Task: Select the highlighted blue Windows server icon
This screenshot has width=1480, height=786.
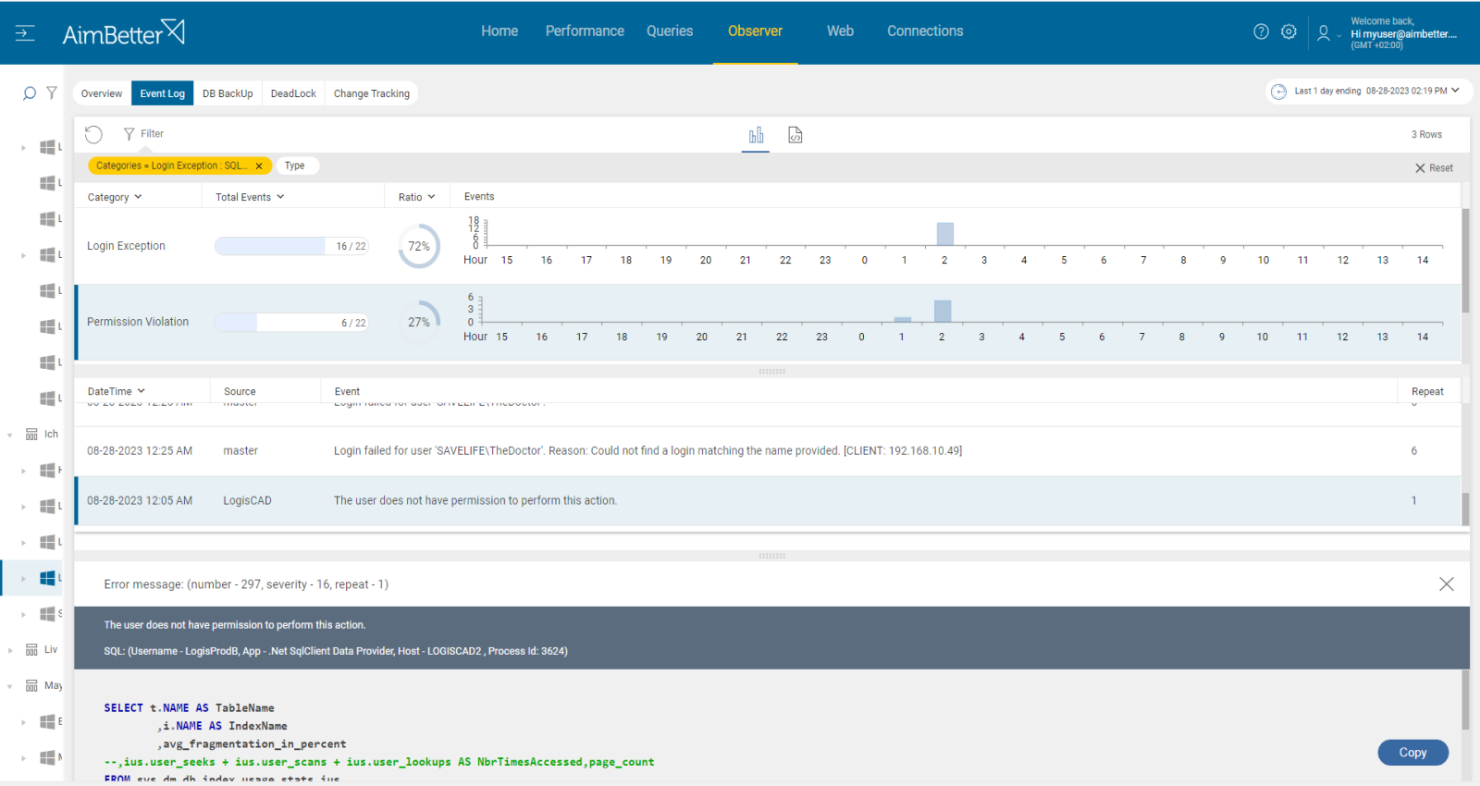Action: pyautogui.click(x=48, y=578)
